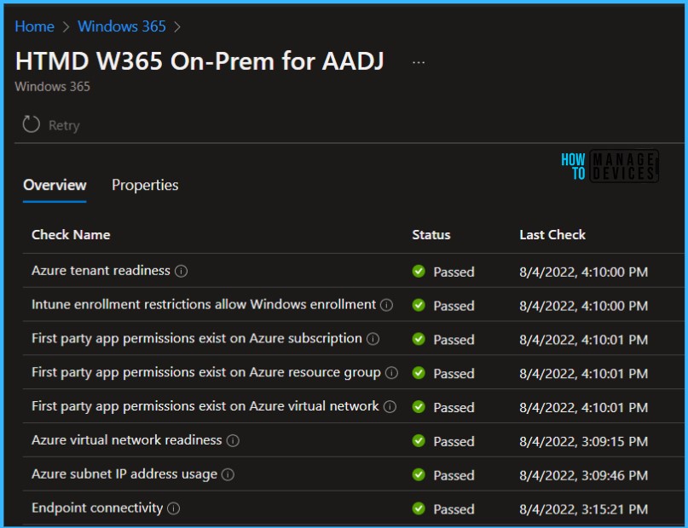Viewport: 688px width, 528px height.
Task: Click green passed icon for virtual network permissions
Action: point(419,406)
